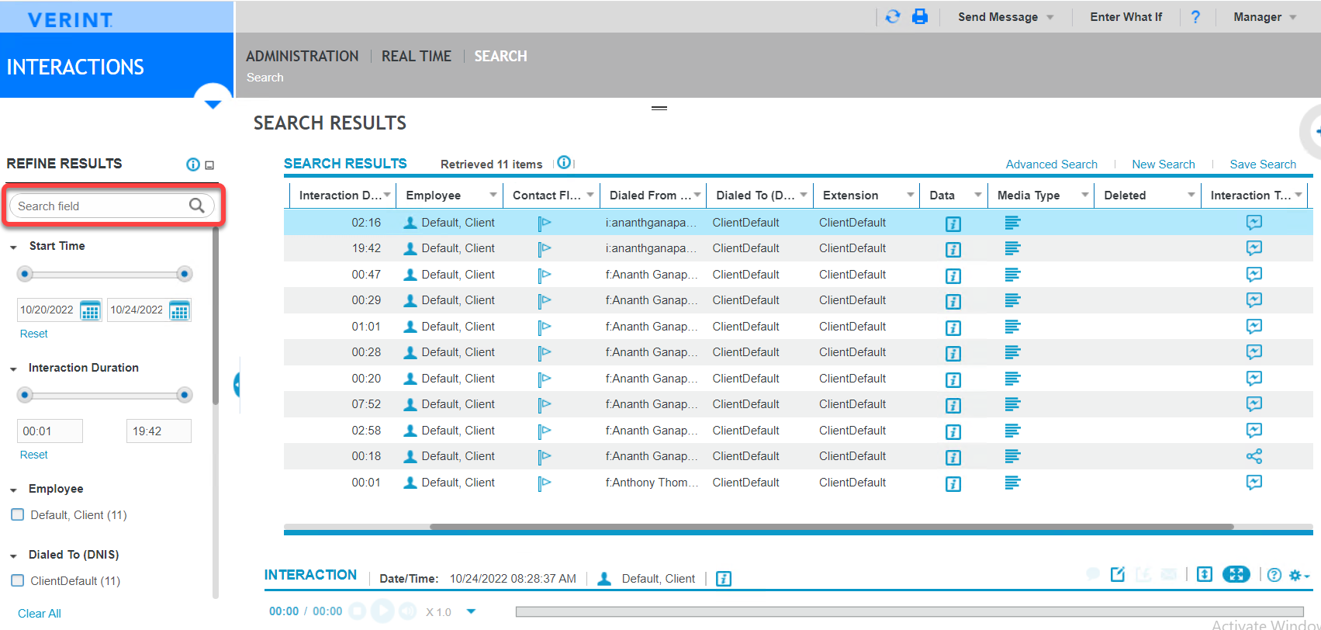Open the player settings gear menu
The image size is (1321, 630).
1299,575
